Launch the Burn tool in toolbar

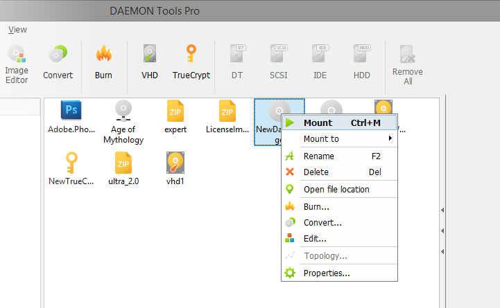(x=103, y=64)
